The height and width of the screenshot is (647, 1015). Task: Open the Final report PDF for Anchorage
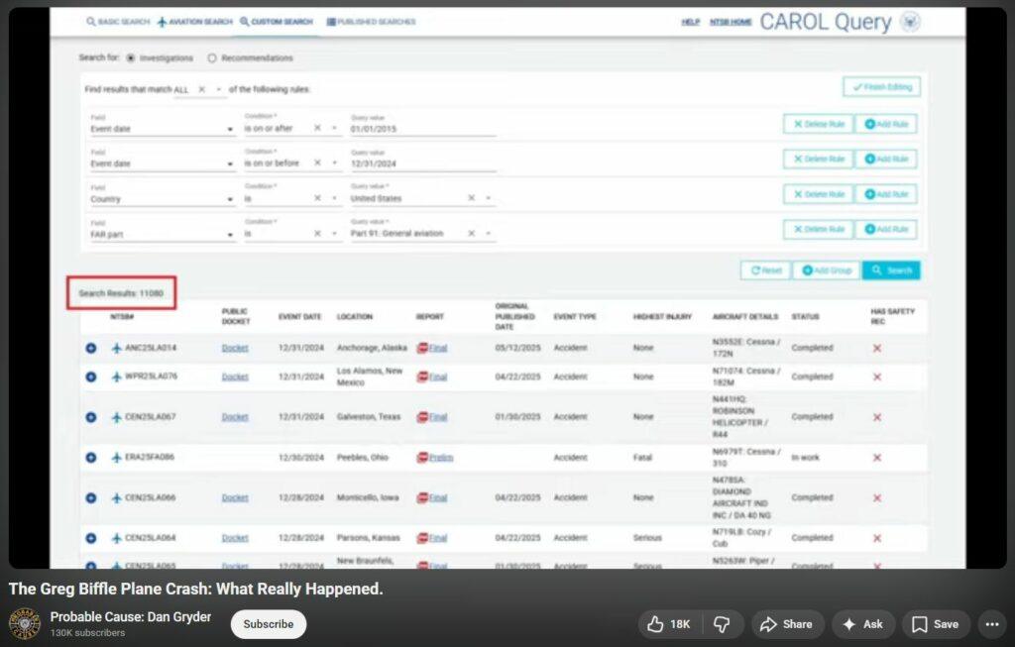432,349
